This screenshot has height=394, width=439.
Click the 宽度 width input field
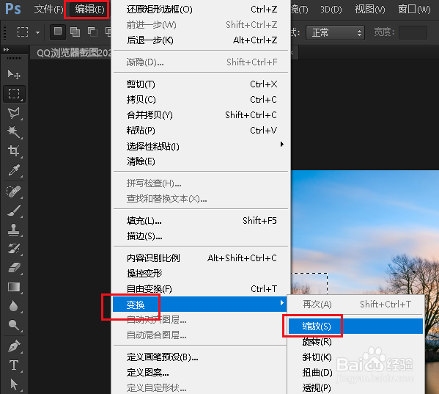tap(413, 33)
